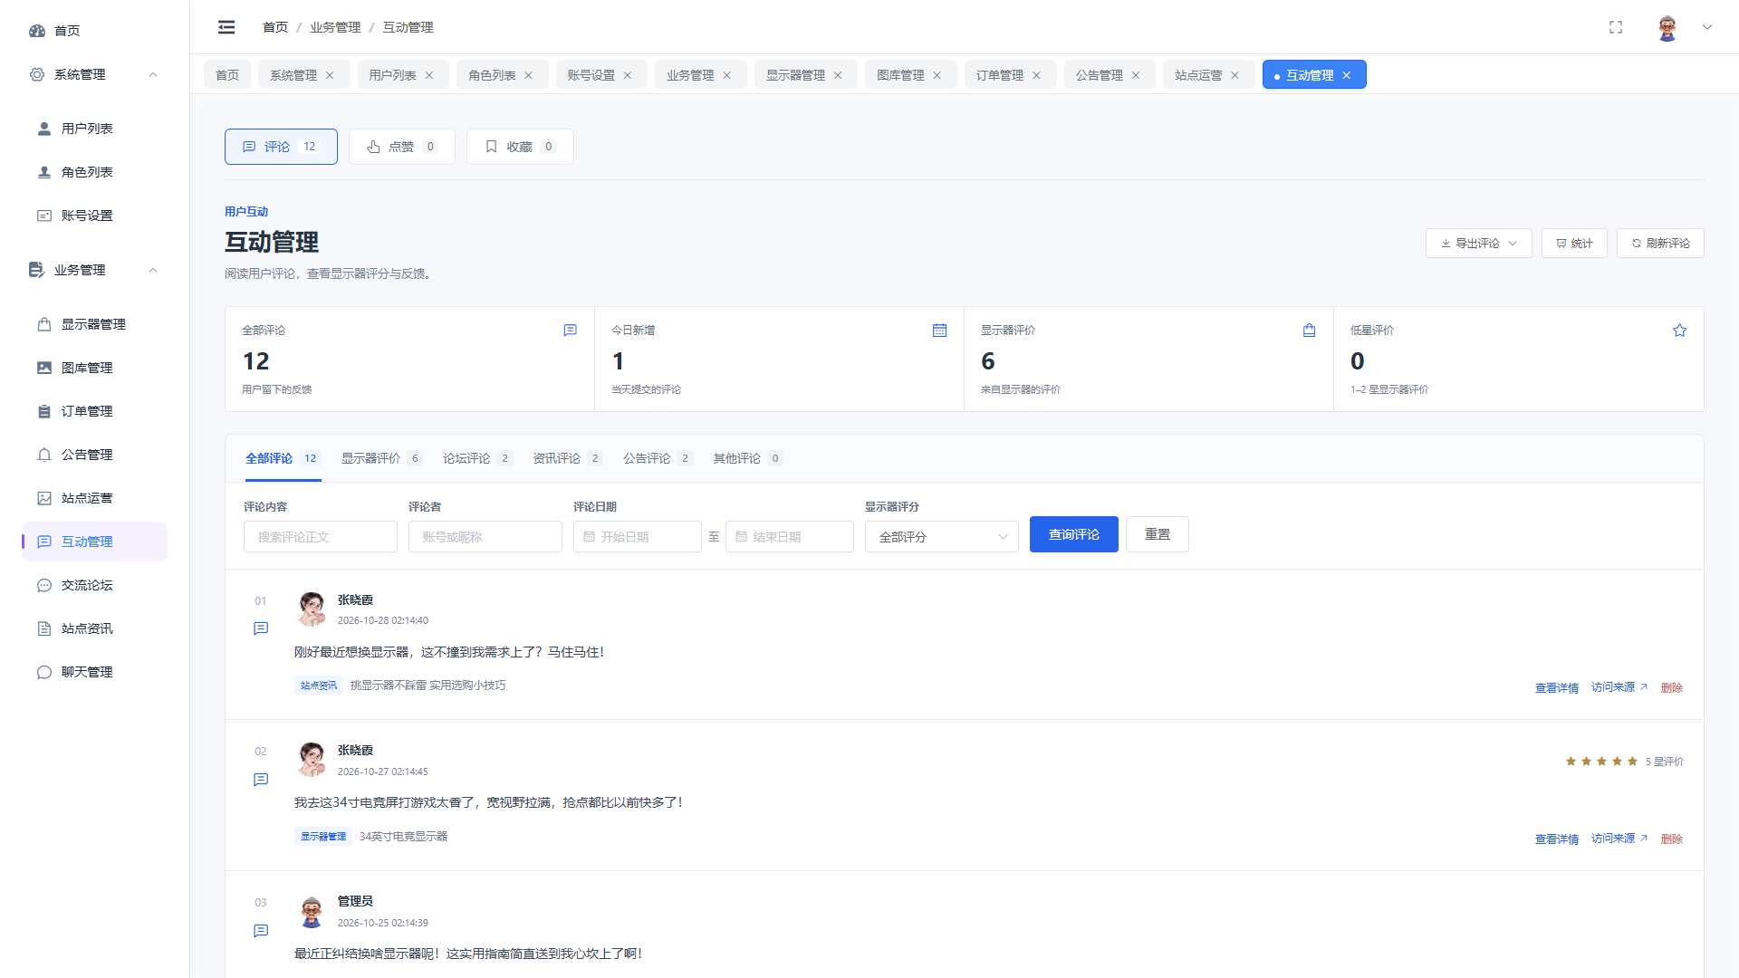The image size is (1739, 978).
Task: Expand the account dropdown arrow
Action: [x=1707, y=27]
